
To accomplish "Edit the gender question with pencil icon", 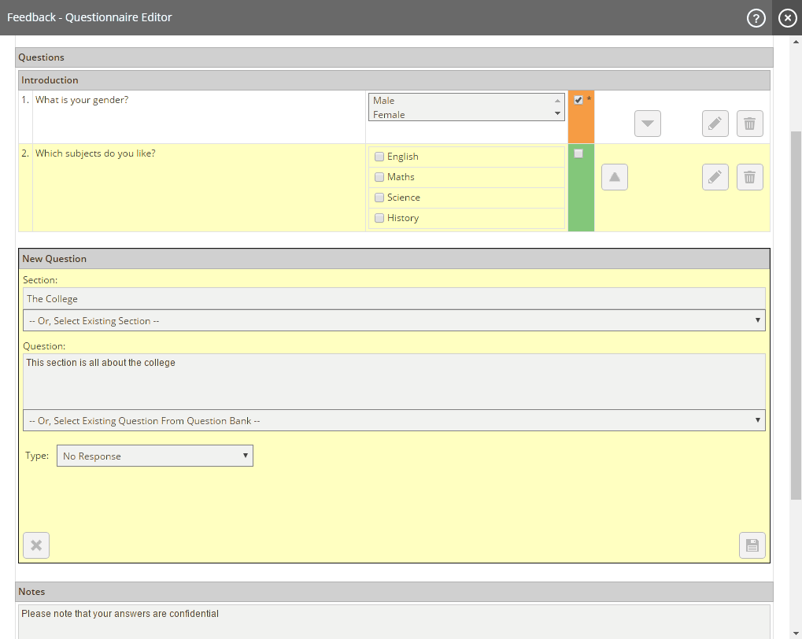I will click(715, 124).
